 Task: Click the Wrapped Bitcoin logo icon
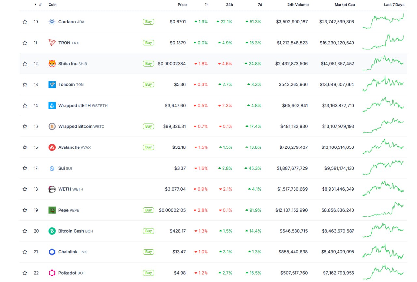[52, 126]
